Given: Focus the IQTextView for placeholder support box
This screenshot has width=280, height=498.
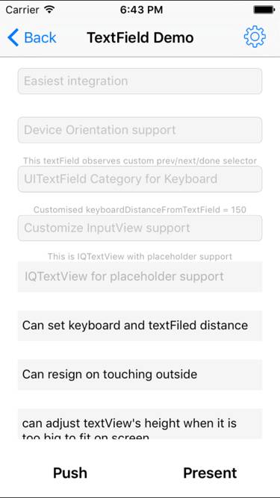Looking at the screenshot, I should click(140, 277).
